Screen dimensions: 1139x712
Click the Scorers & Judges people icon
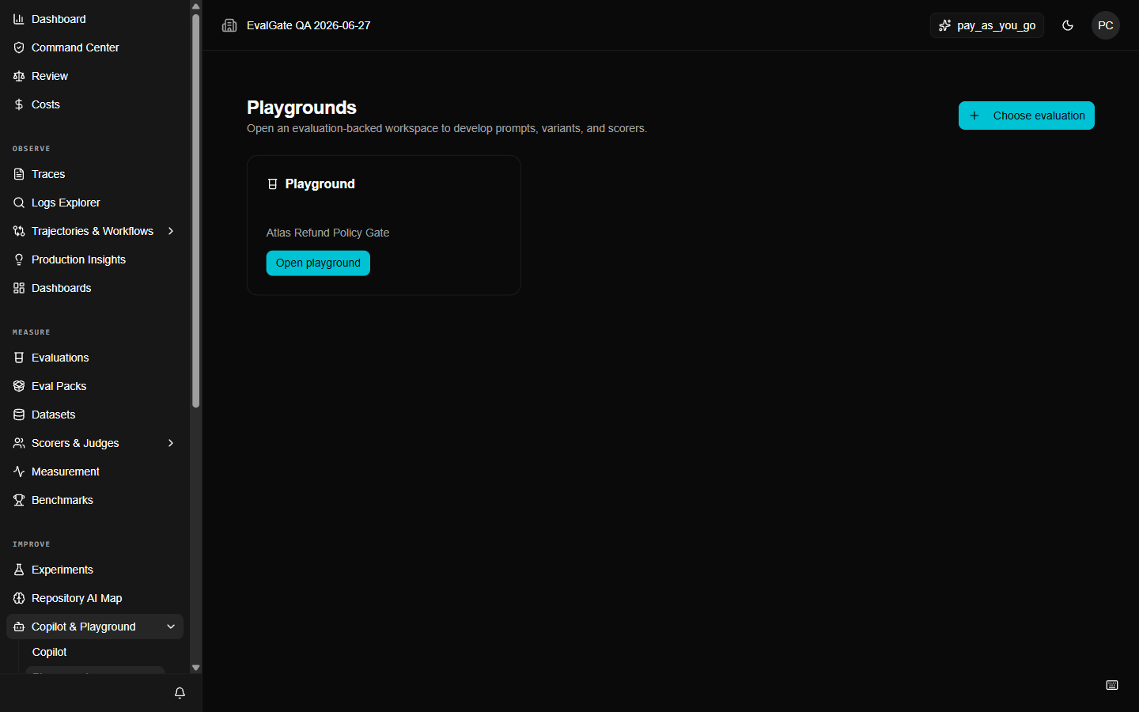point(19,443)
